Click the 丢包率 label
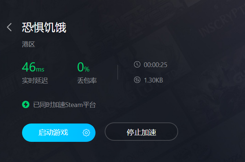 (x=87, y=81)
